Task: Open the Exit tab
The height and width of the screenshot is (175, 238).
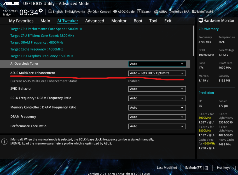Action: (x=168, y=21)
